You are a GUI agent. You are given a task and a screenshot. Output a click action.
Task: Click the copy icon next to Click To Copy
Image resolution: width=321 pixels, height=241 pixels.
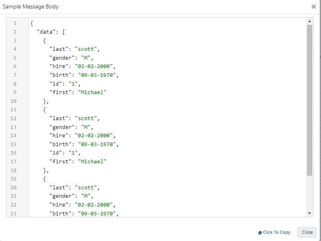[x=260, y=233]
